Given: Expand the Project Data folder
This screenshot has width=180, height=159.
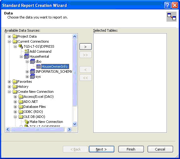Looking at the screenshot, I should (9, 36).
